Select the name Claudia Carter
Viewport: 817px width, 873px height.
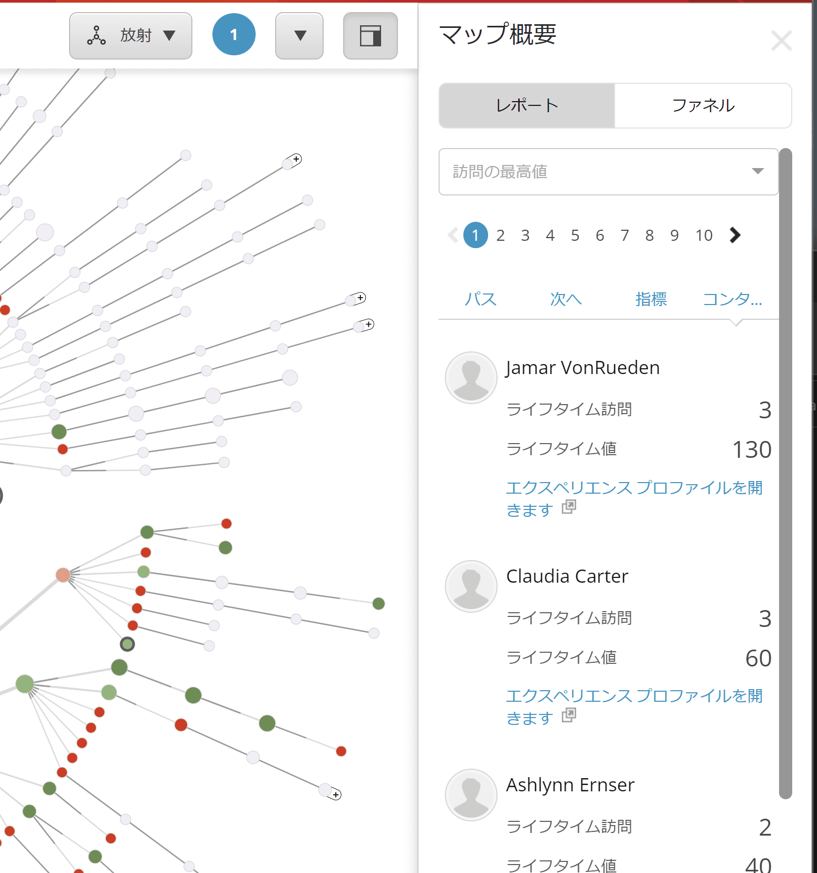pyautogui.click(x=567, y=576)
